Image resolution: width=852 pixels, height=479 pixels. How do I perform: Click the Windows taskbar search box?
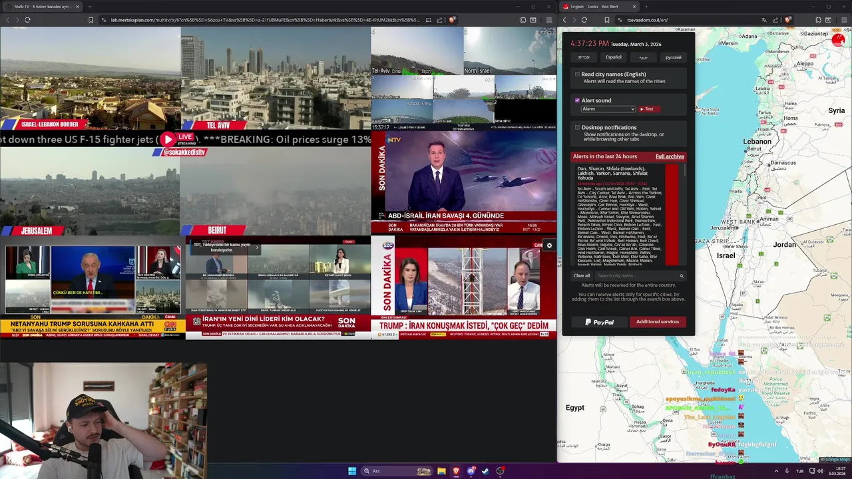pyautogui.click(x=397, y=471)
